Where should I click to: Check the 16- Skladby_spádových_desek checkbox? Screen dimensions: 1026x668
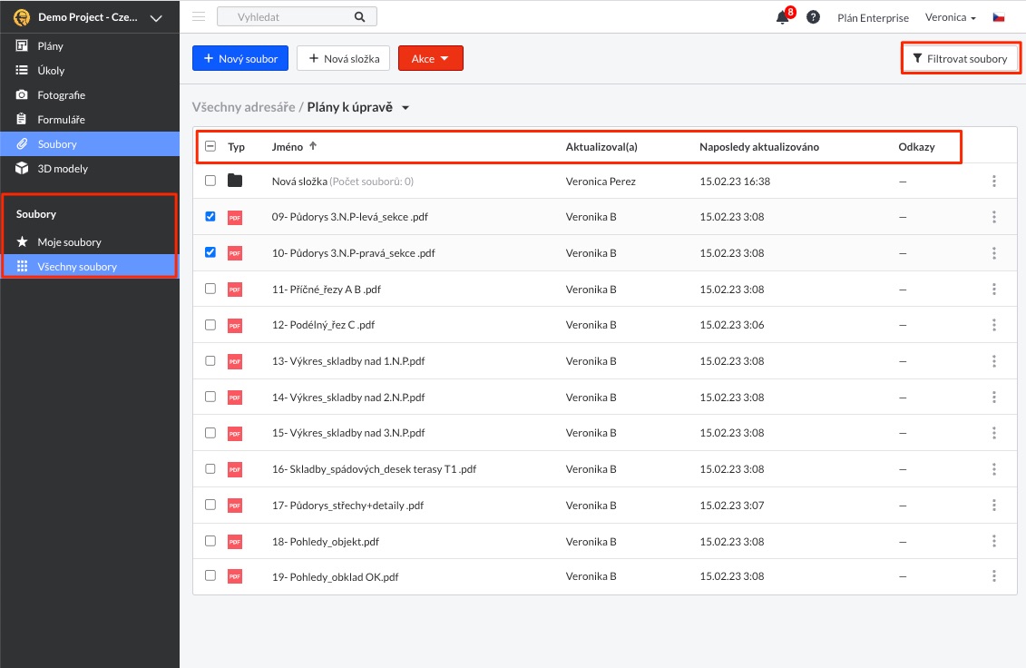[x=210, y=468]
